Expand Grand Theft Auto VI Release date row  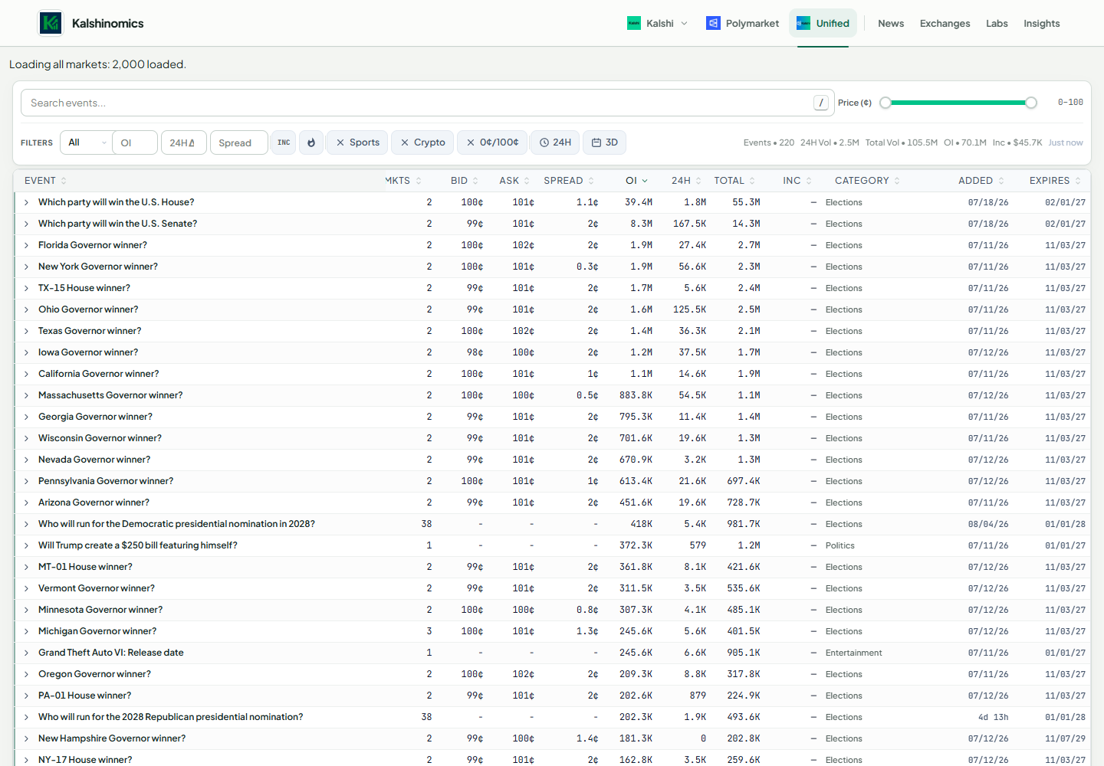point(26,653)
